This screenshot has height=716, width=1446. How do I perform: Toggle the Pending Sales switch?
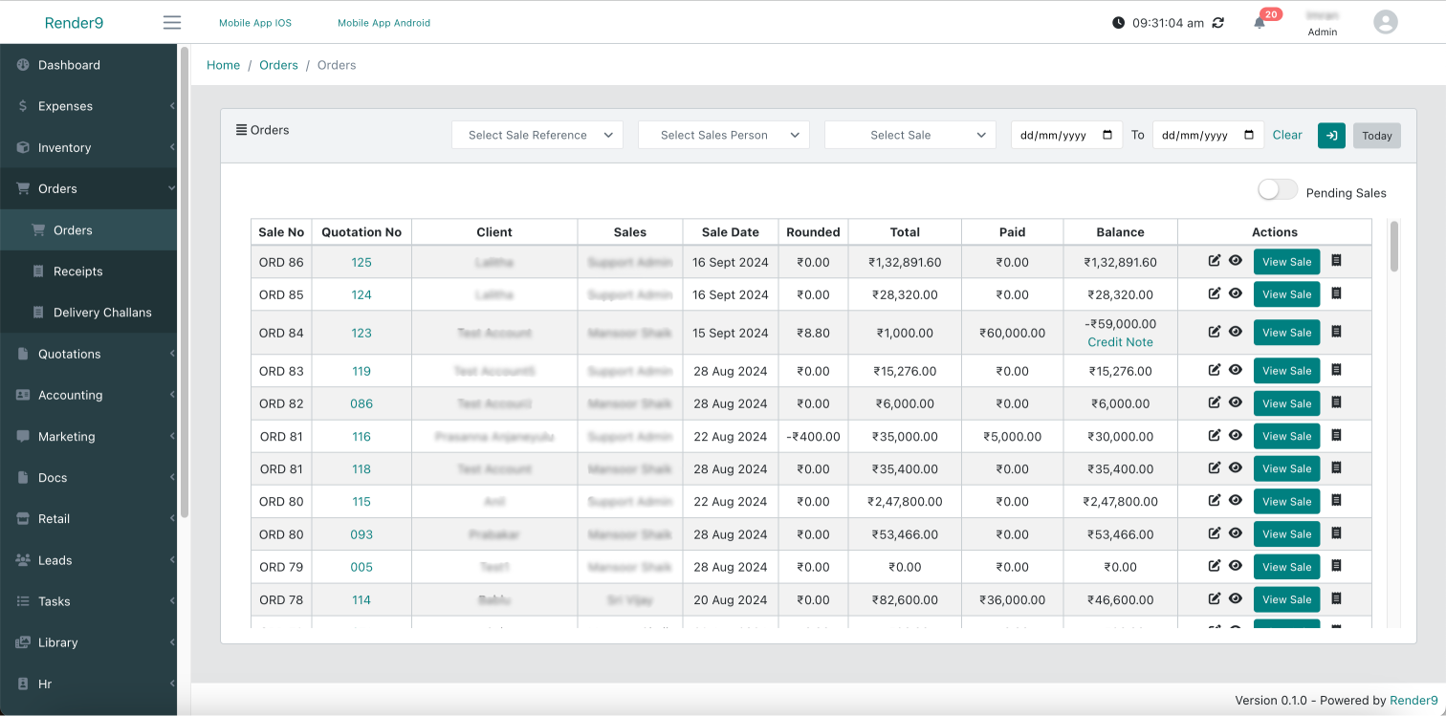[x=1278, y=190]
